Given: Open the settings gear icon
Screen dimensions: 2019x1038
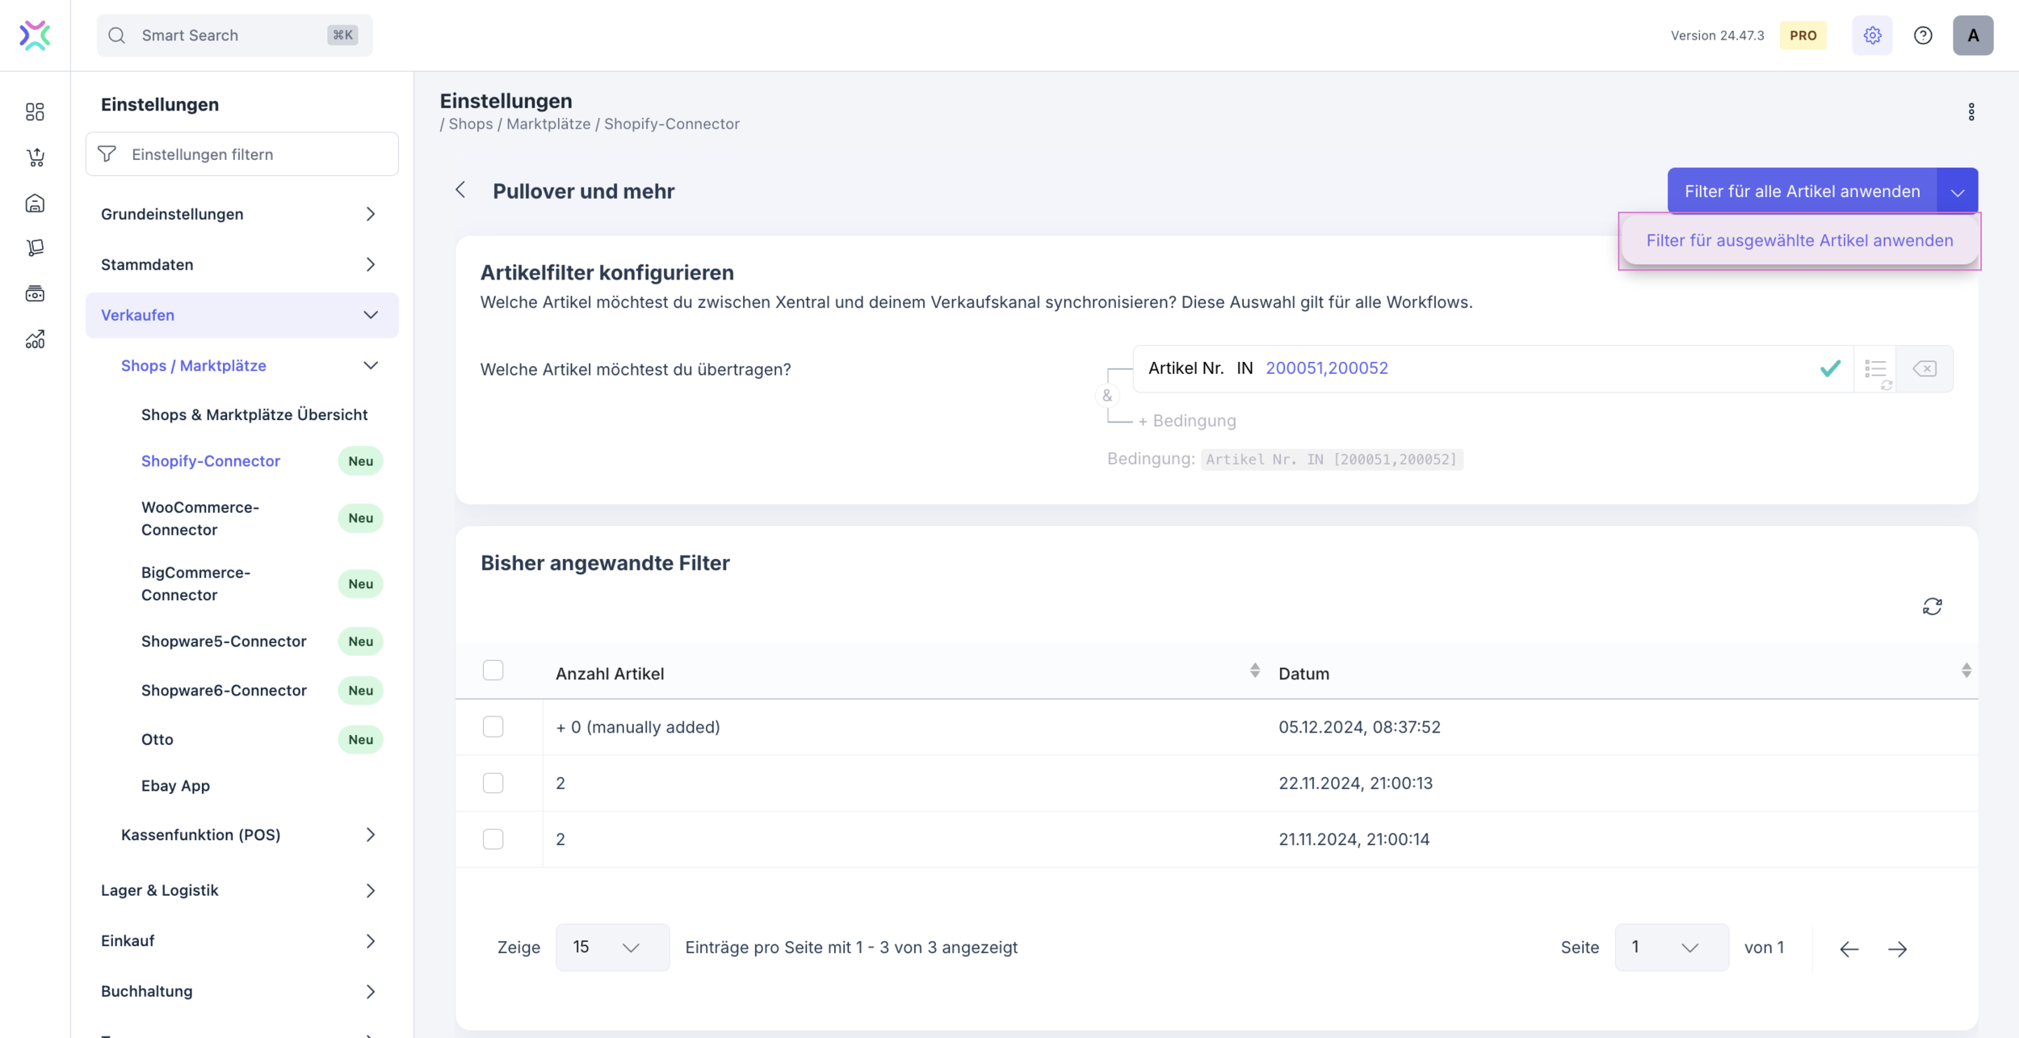Looking at the screenshot, I should (1872, 36).
